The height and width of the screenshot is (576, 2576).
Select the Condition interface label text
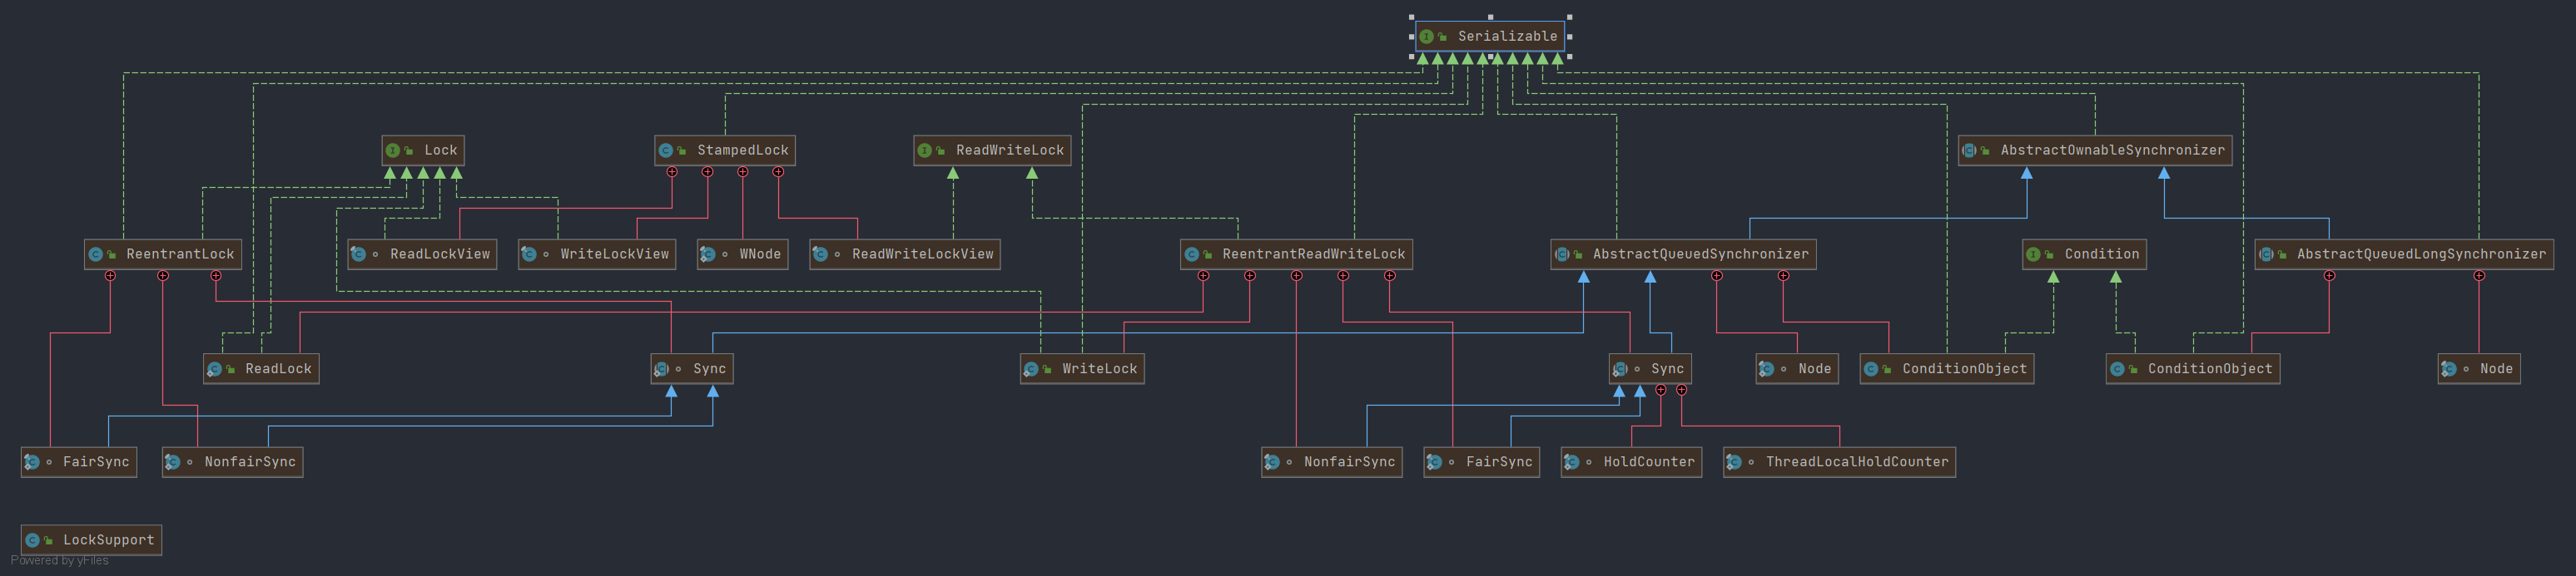2102,254
